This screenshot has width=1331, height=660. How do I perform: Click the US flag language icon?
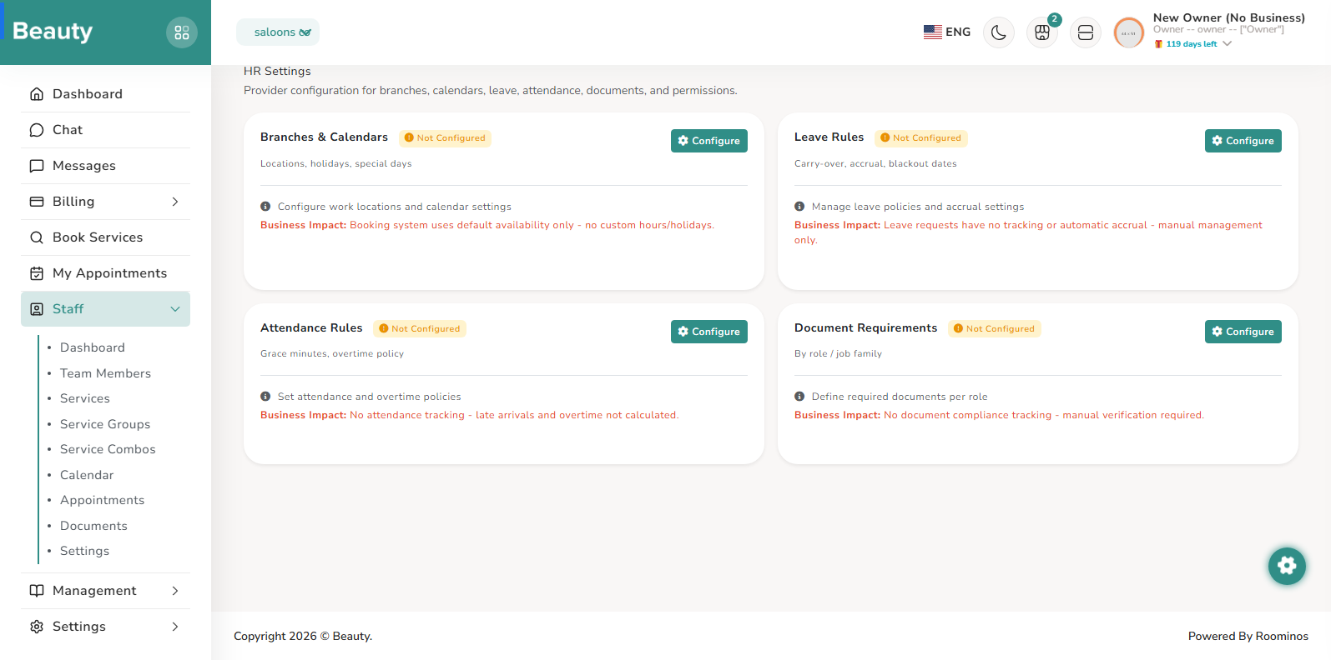pos(933,32)
